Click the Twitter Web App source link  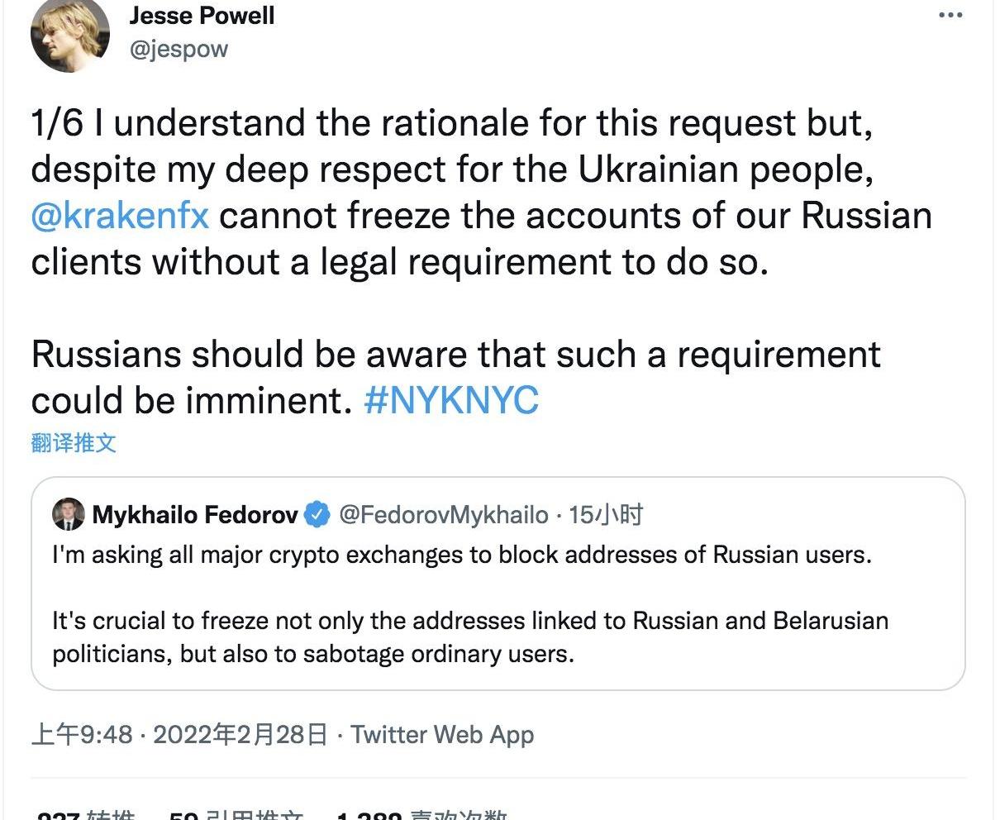click(442, 734)
